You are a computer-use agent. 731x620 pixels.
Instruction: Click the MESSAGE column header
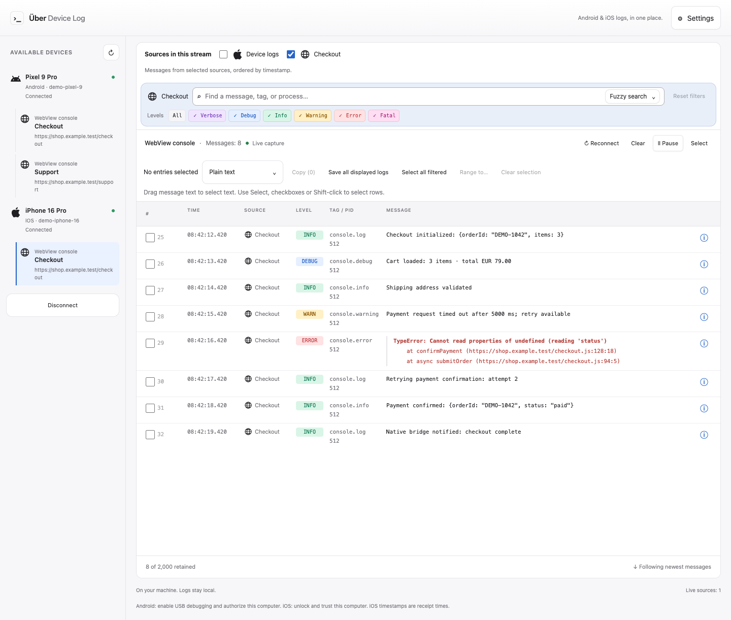pos(398,210)
